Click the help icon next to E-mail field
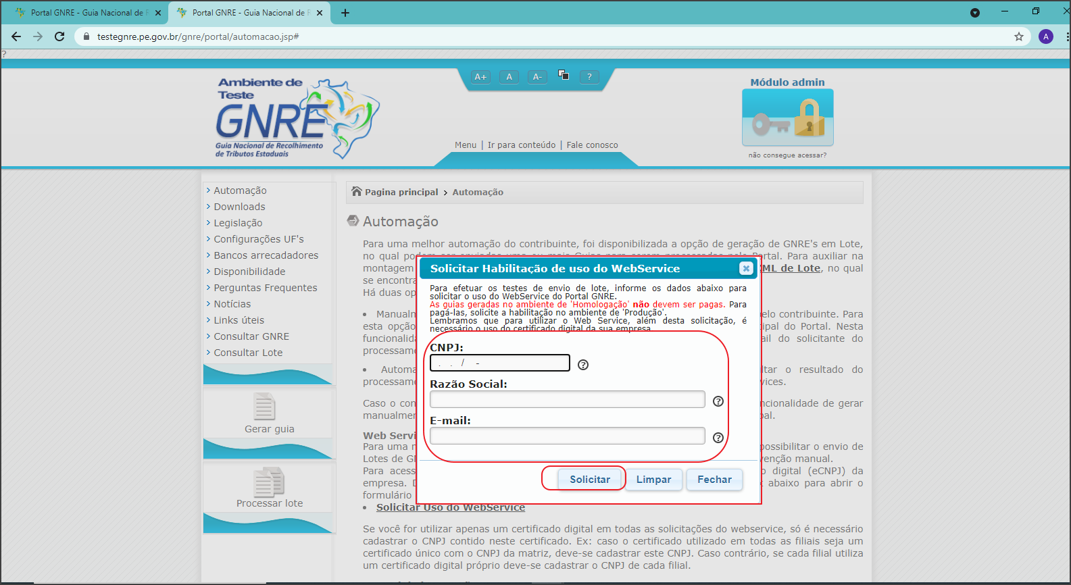Image resolution: width=1071 pixels, height=585 pixels. click(x=718, y=438)
